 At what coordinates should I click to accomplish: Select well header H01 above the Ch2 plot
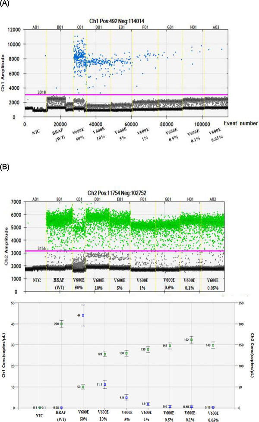tap(190, 199)
